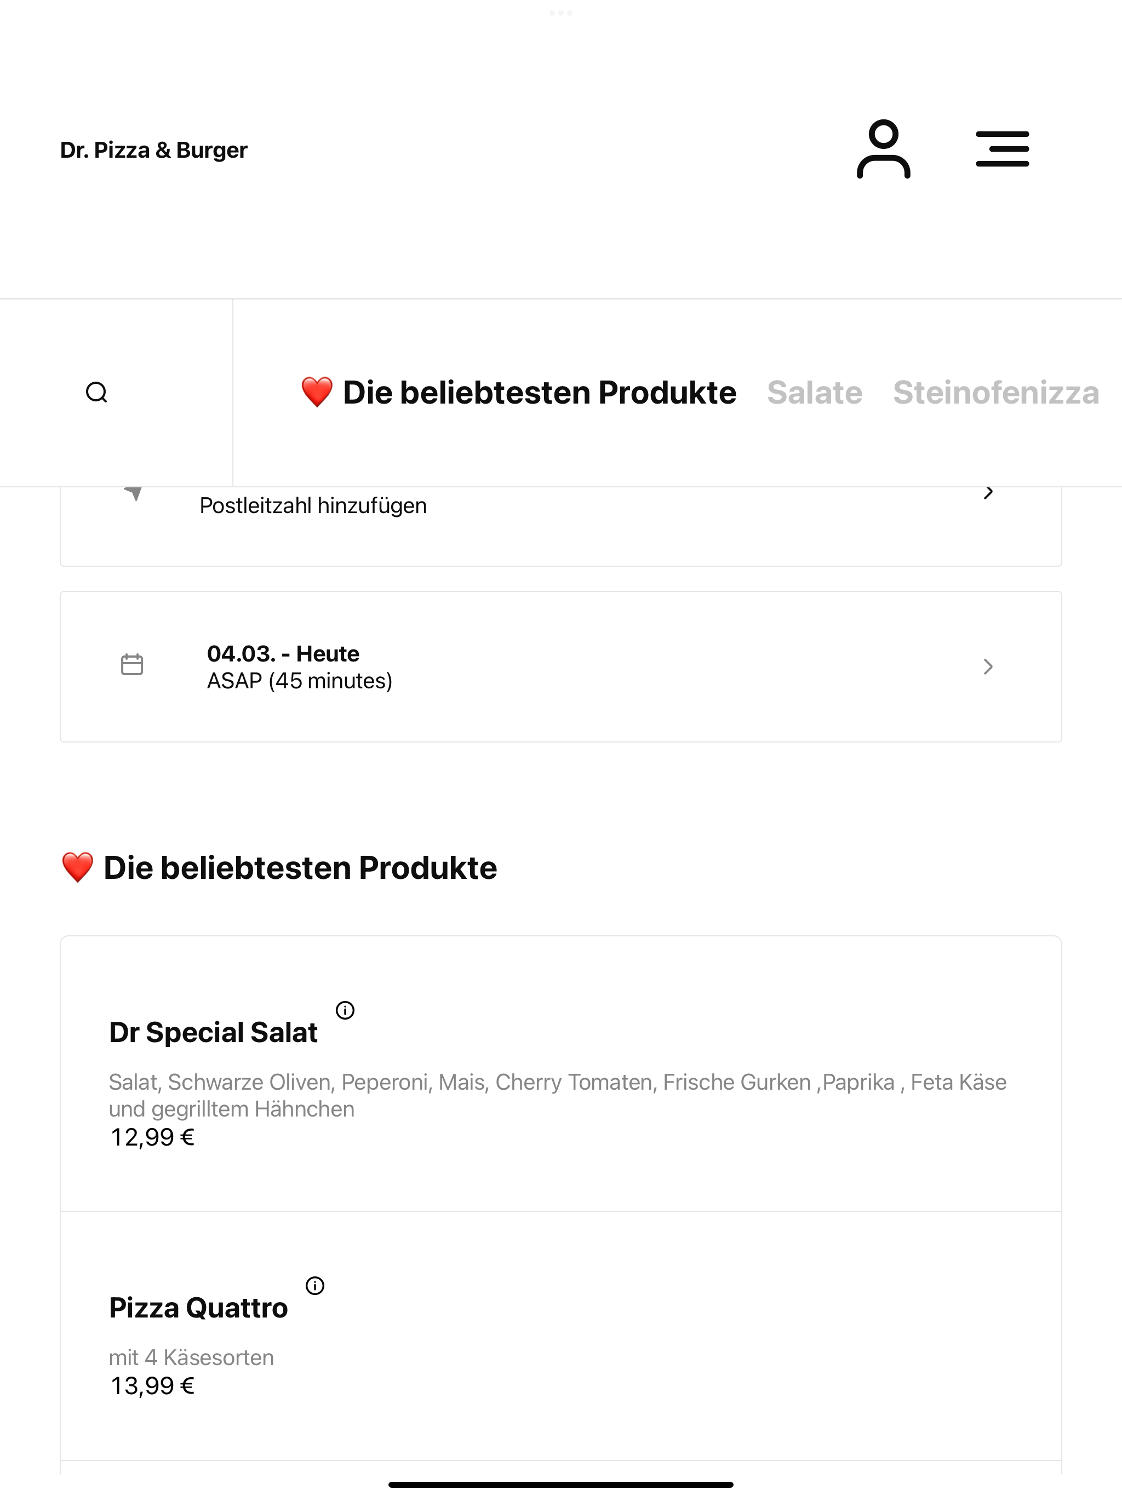The height and width of the screenshot is (1496, 1122).
Task: Go to the Dr. Pizza & Burger home link
Action: pyautogui.click(x=153, y=149)
